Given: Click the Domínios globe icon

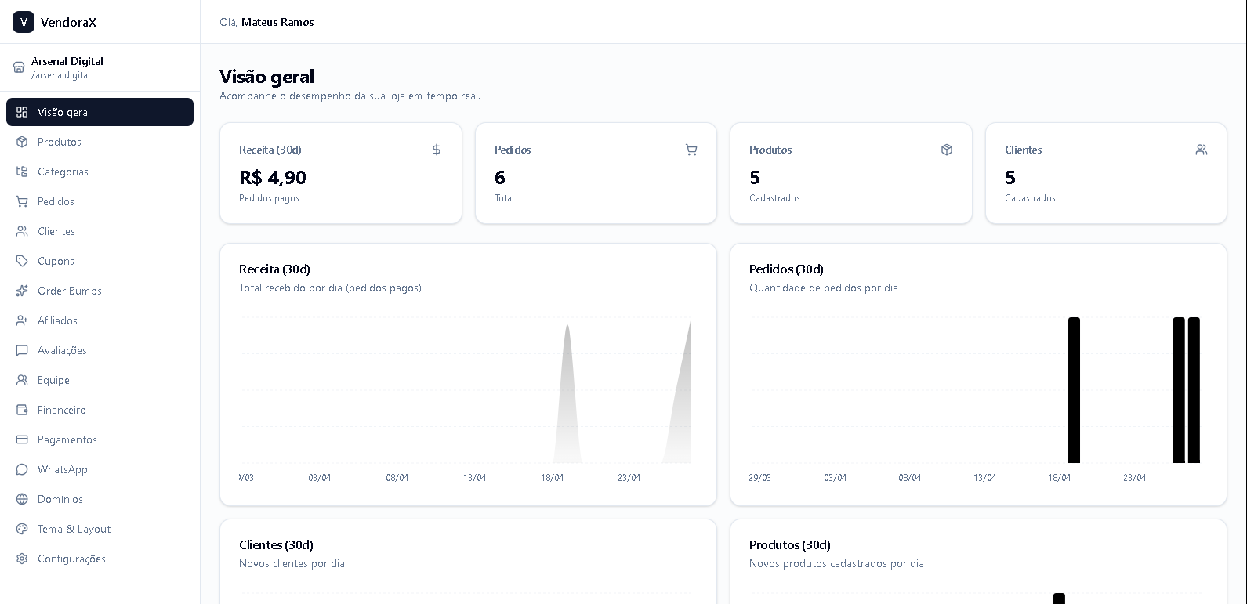Looking at the screenshot, I should pyautogui.click(x=22, y=499).
